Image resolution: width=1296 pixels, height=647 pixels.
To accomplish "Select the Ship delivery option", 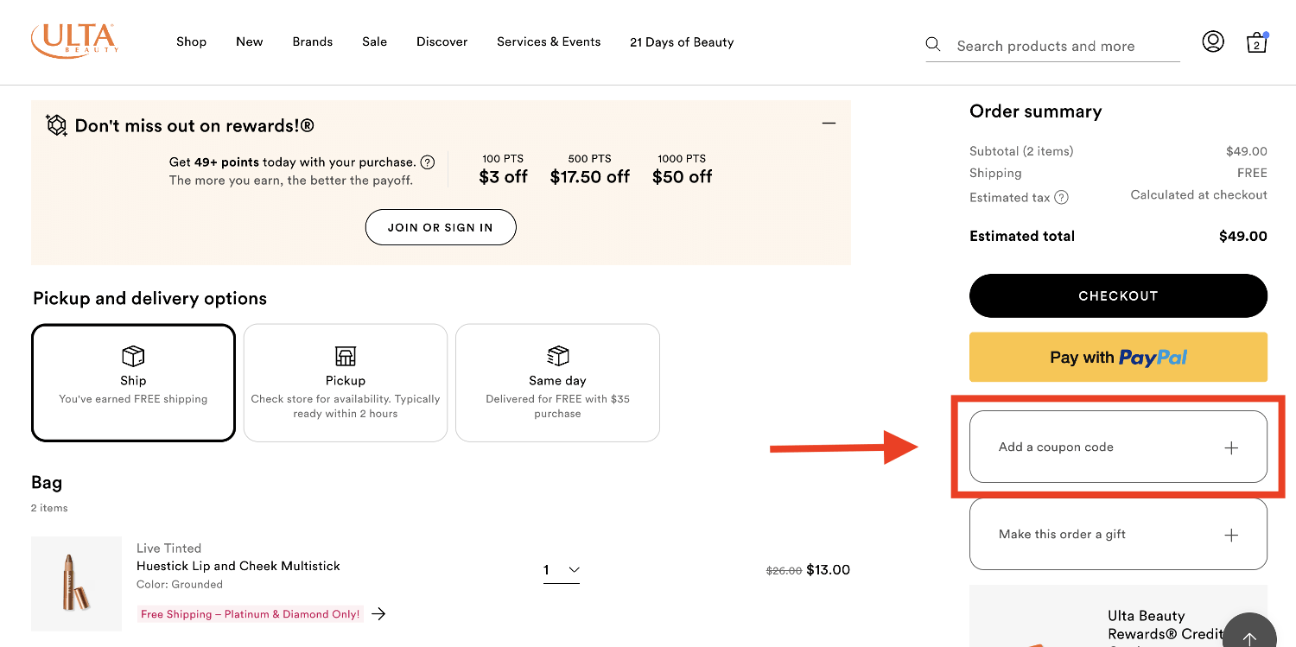I will 133,383.
